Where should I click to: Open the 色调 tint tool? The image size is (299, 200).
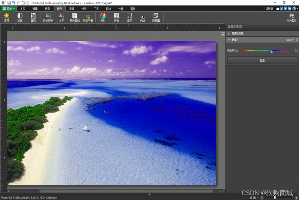click(x=143, y=17)
